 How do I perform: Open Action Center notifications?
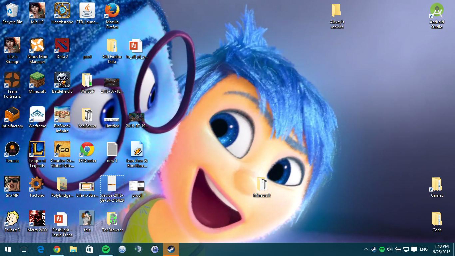point(414,249)
